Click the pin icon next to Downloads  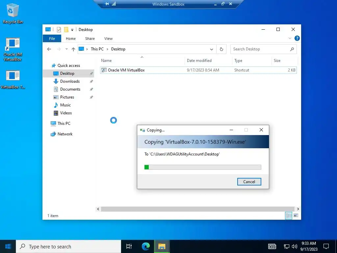pos(91,82)
